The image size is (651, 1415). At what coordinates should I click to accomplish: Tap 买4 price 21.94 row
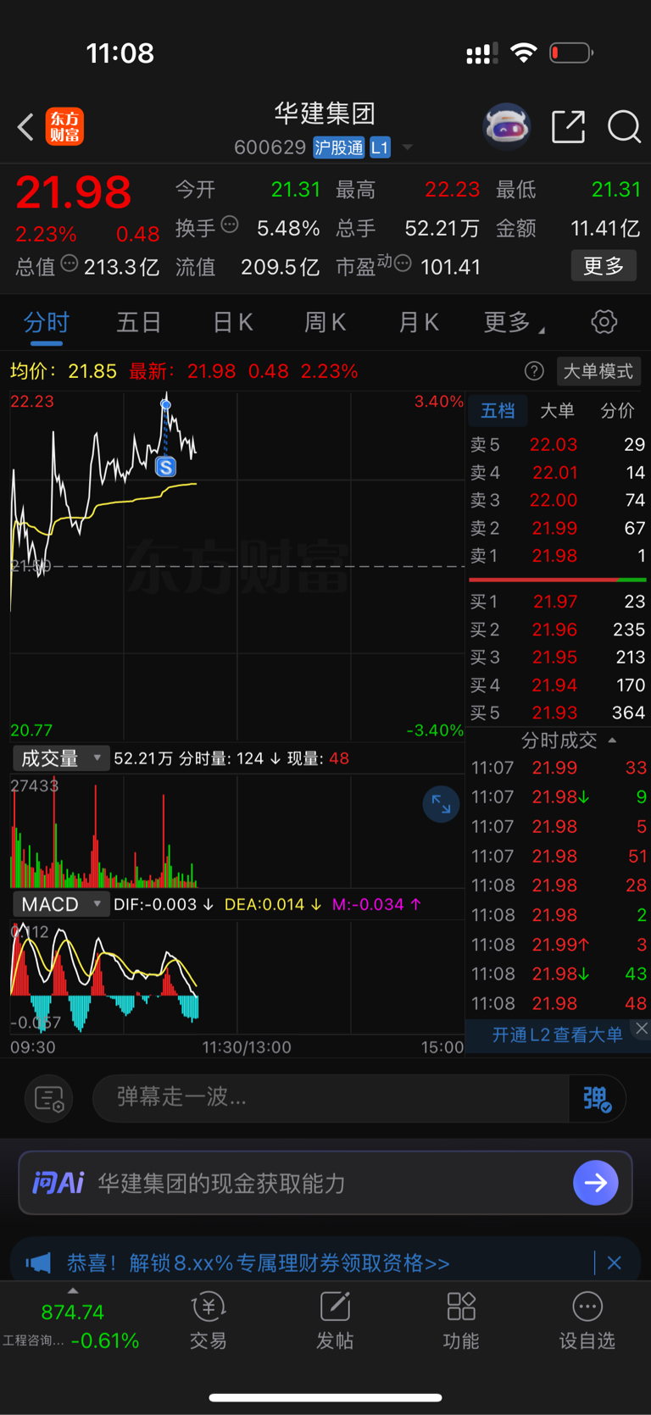(558, 685)
